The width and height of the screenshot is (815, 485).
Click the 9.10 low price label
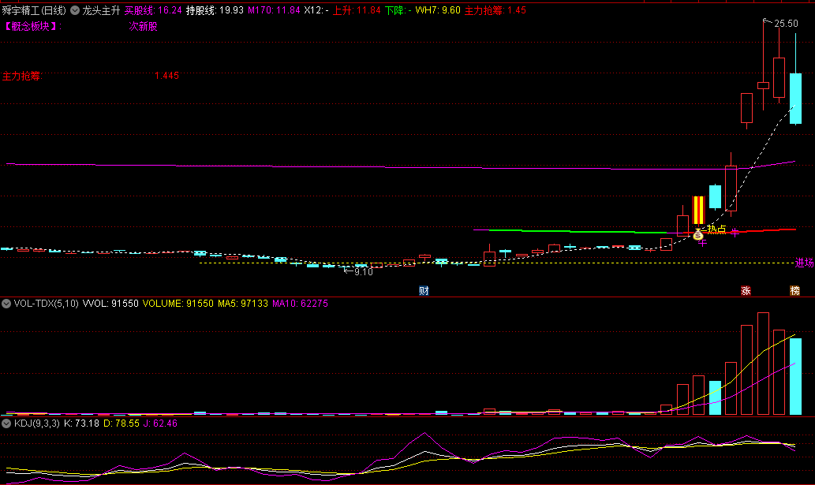(x=364, y=271)
